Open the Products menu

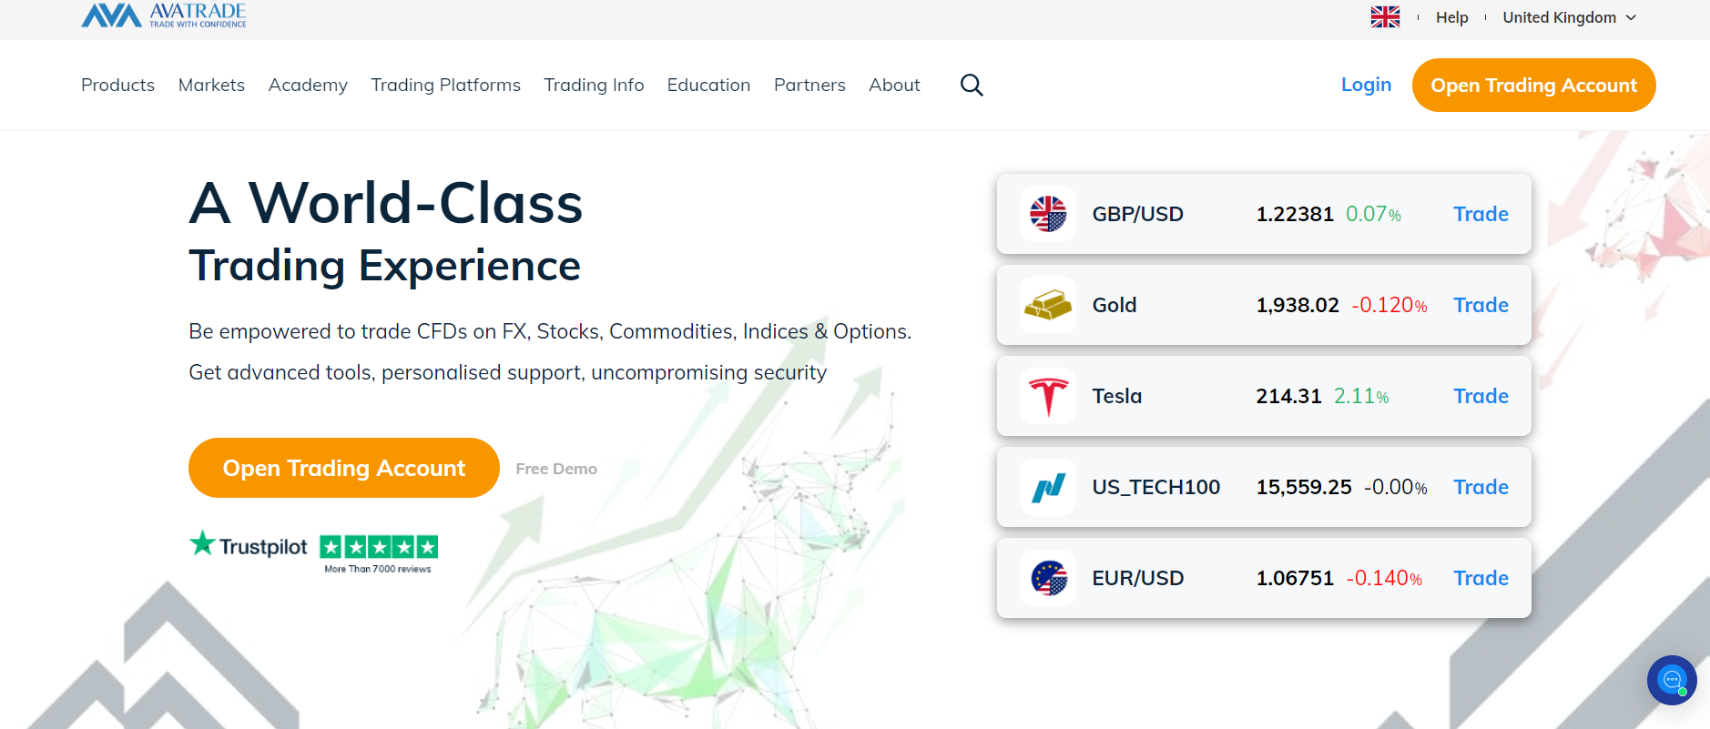(x=117, y=85)
